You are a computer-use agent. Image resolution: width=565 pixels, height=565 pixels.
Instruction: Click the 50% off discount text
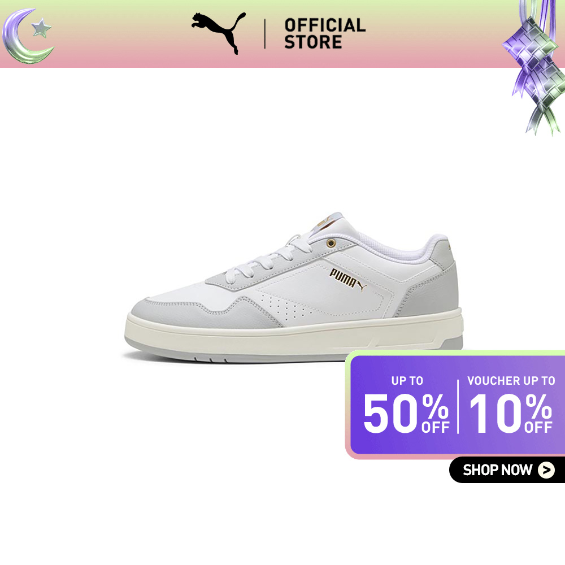[x=406, y=413]
